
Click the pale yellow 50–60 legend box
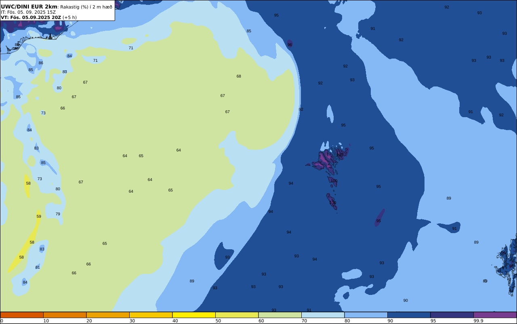point(237,315)
